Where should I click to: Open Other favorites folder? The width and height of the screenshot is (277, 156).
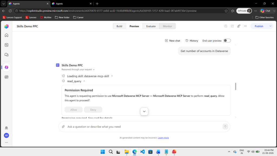point(265,17)
